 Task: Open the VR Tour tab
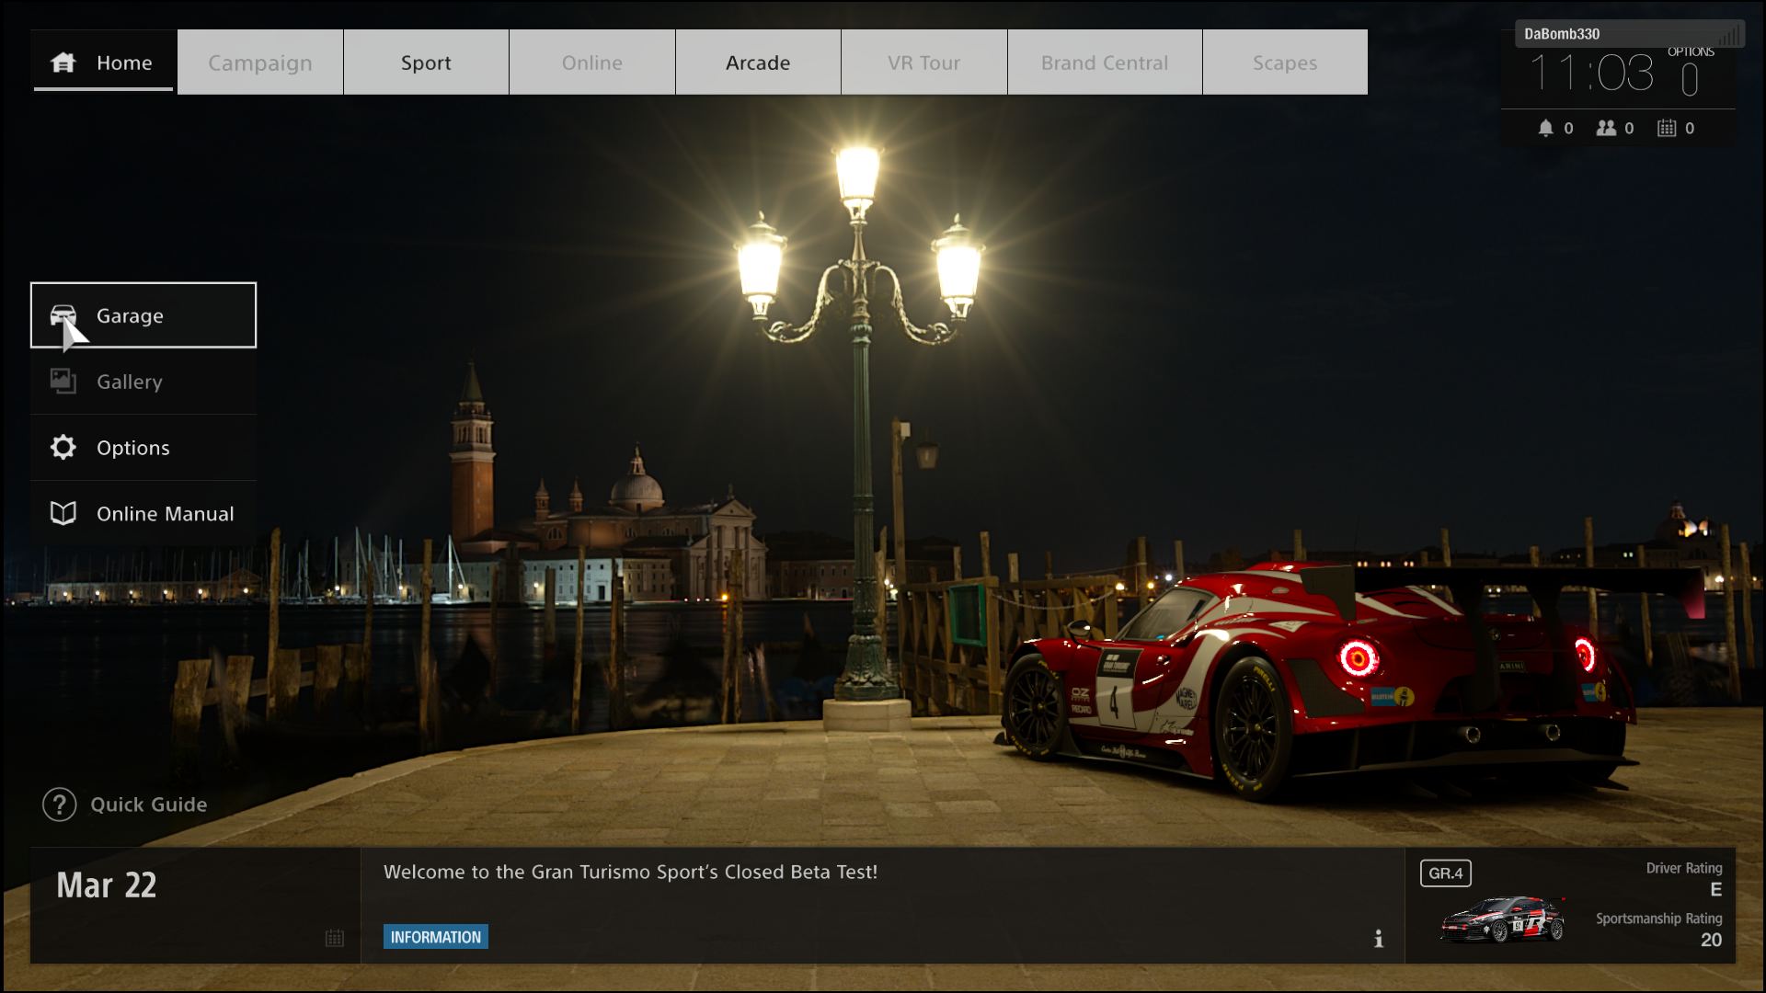point(924,62)
